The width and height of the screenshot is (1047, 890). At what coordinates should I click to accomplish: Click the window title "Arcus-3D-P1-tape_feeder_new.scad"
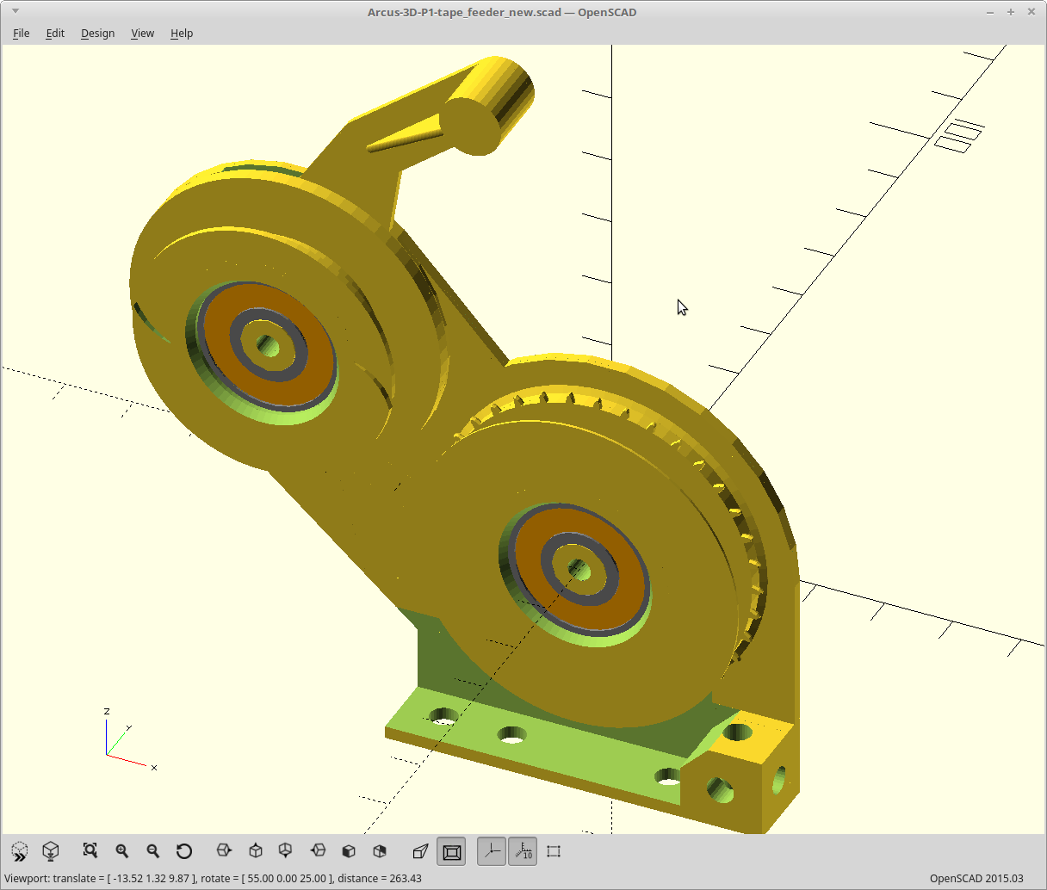point(466,12)
